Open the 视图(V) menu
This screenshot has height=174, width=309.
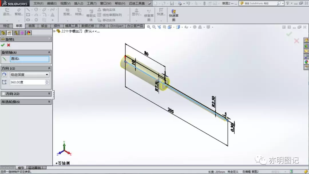tap(65, 3)
